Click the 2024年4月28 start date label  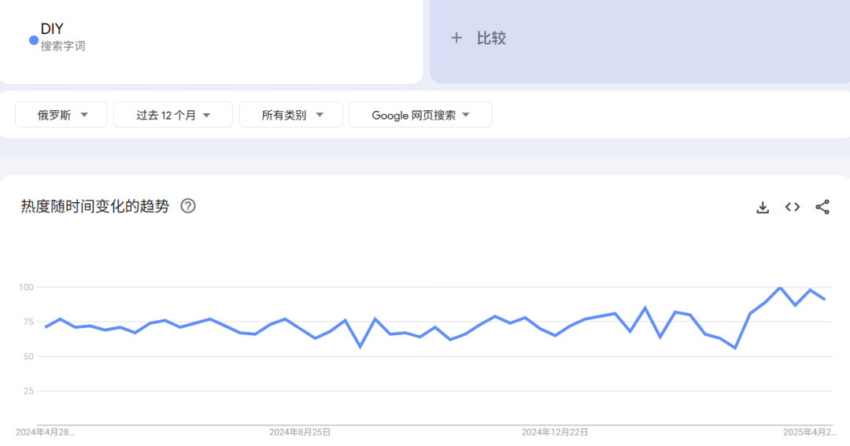[x=46, y=432]
